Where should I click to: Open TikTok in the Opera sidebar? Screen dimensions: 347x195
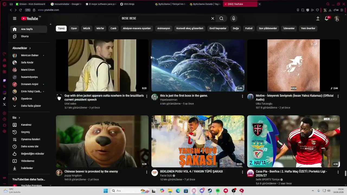(4, 99)
